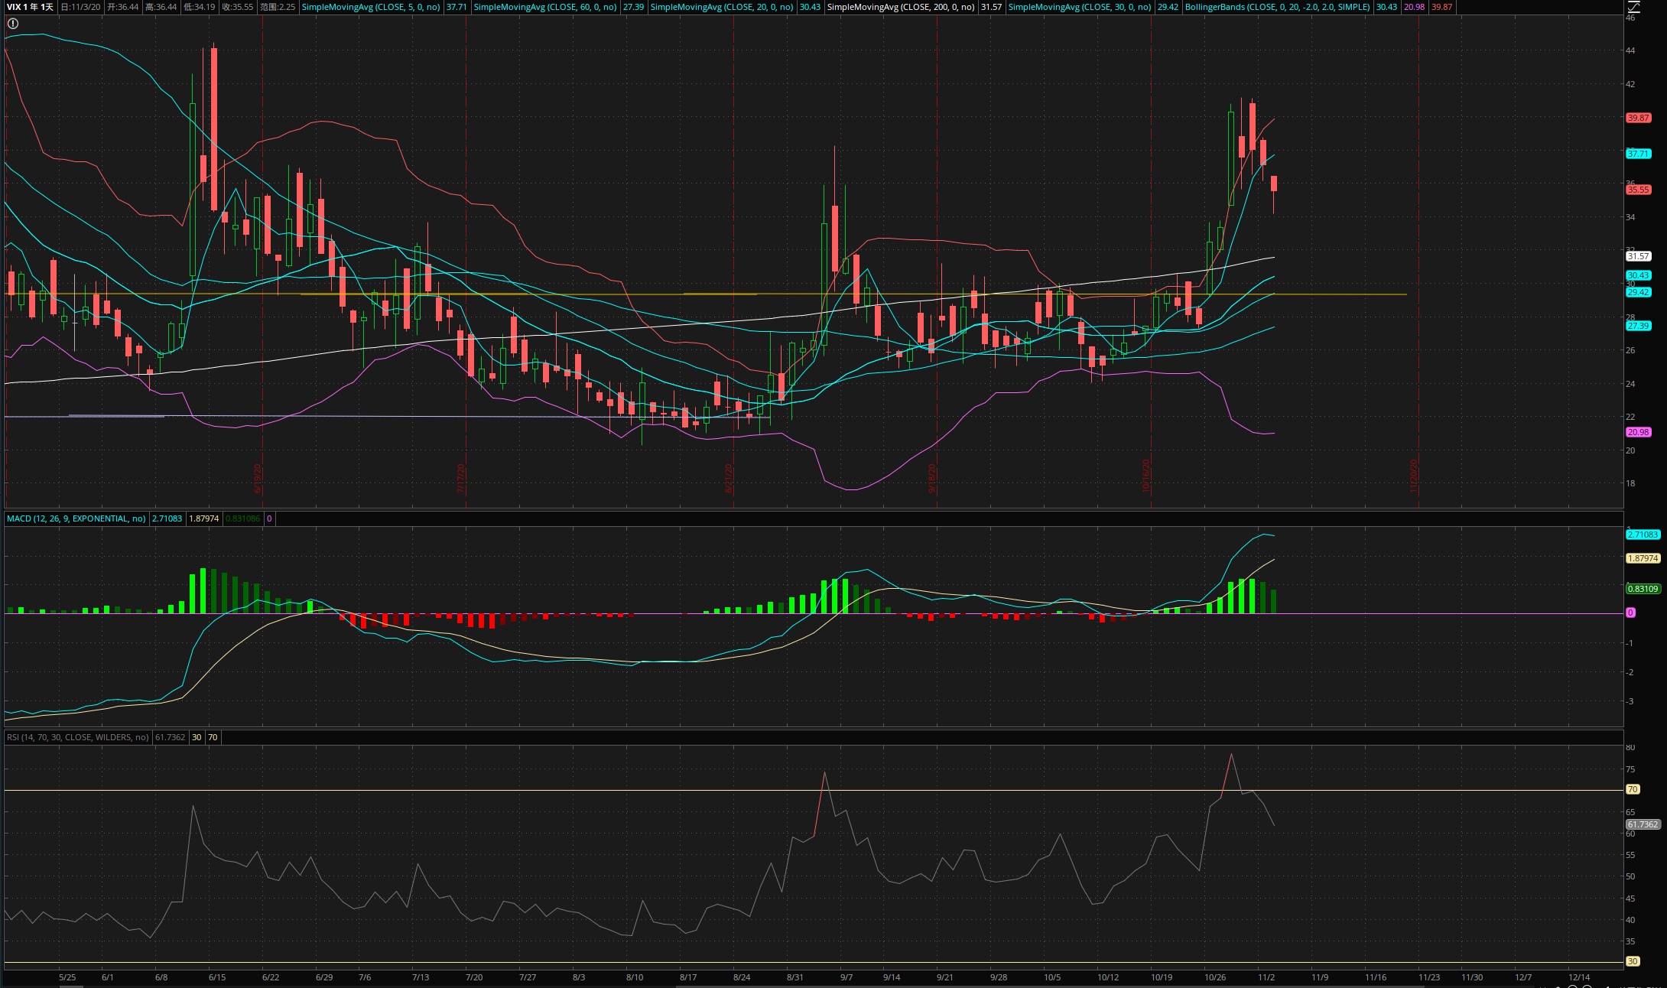
Task: Click the 29.42 SMA30 header value
Action: click(1168, 7)
